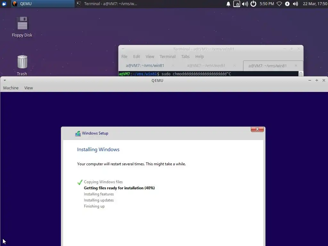
Task: Click the panel clock showing 5:50 PM
Action: pyautogui.click(x=267, y=4)
